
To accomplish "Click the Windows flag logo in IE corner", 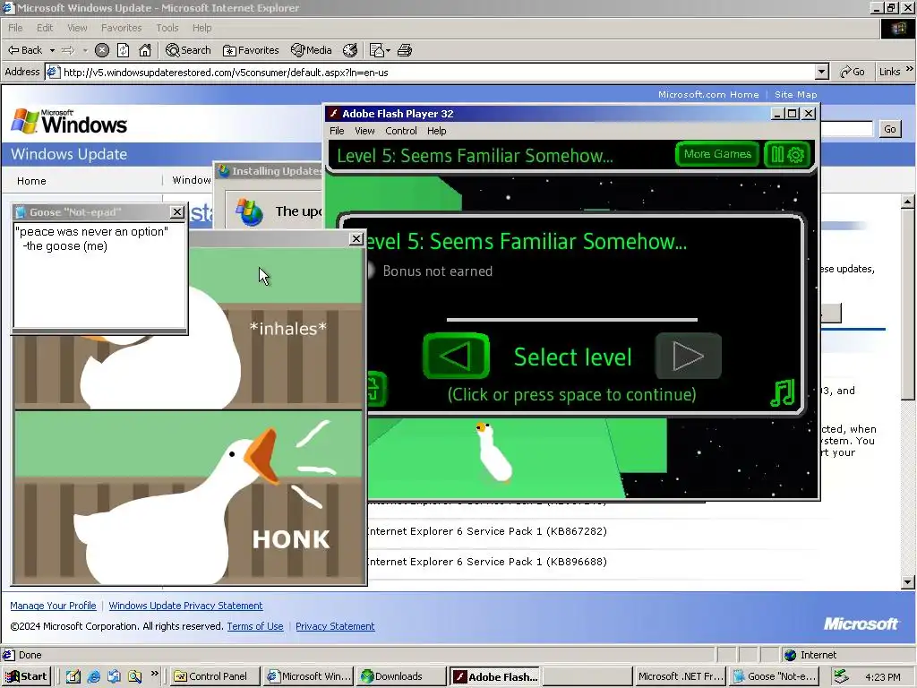I will (x=897, y=29).
